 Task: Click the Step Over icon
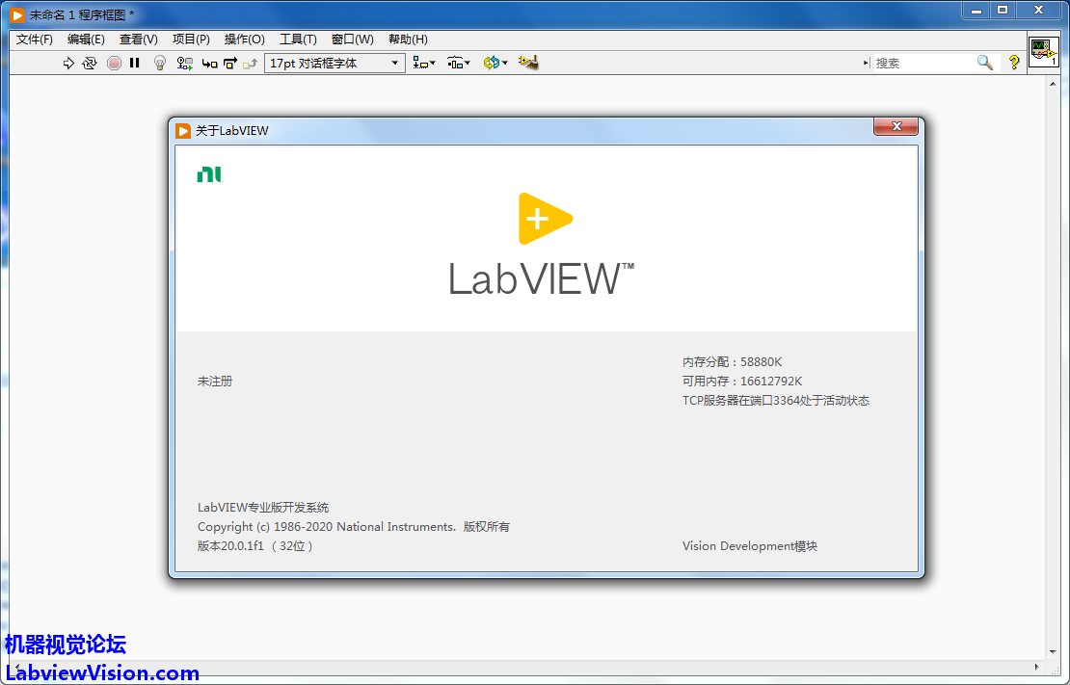pos(229,63)
